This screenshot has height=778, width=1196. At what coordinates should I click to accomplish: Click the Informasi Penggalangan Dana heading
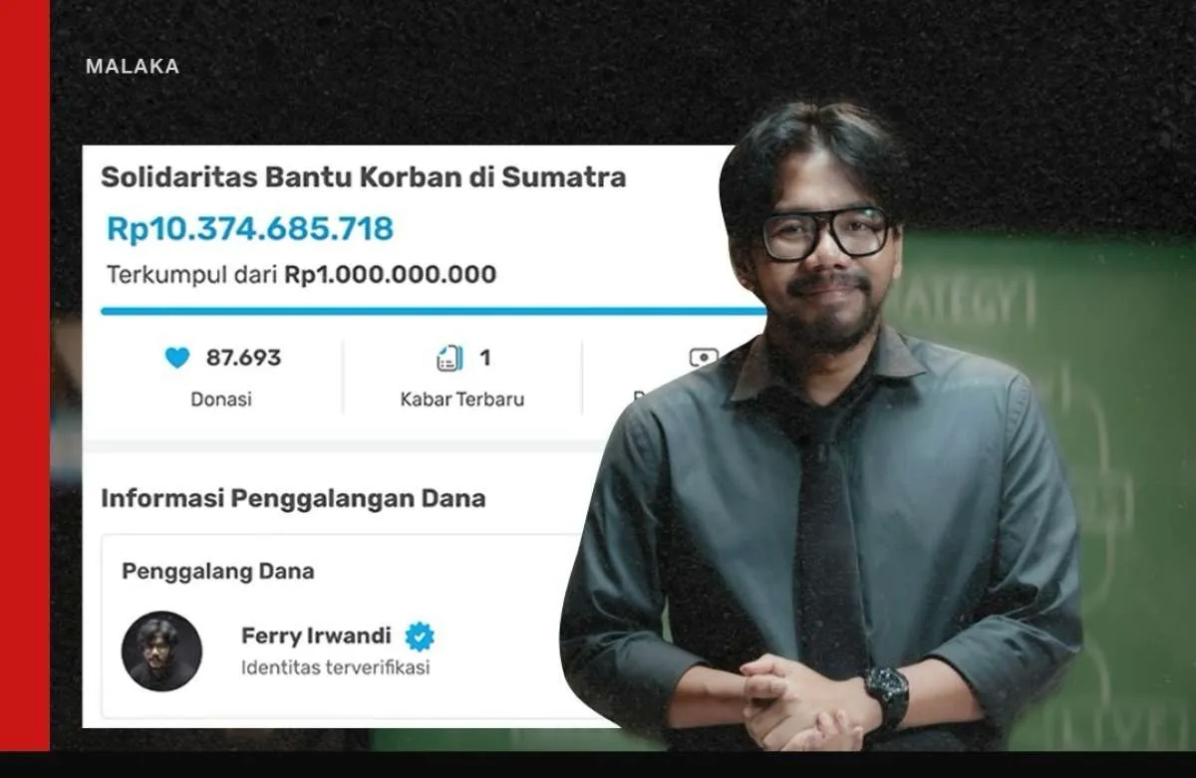click(x=293, y=498)
